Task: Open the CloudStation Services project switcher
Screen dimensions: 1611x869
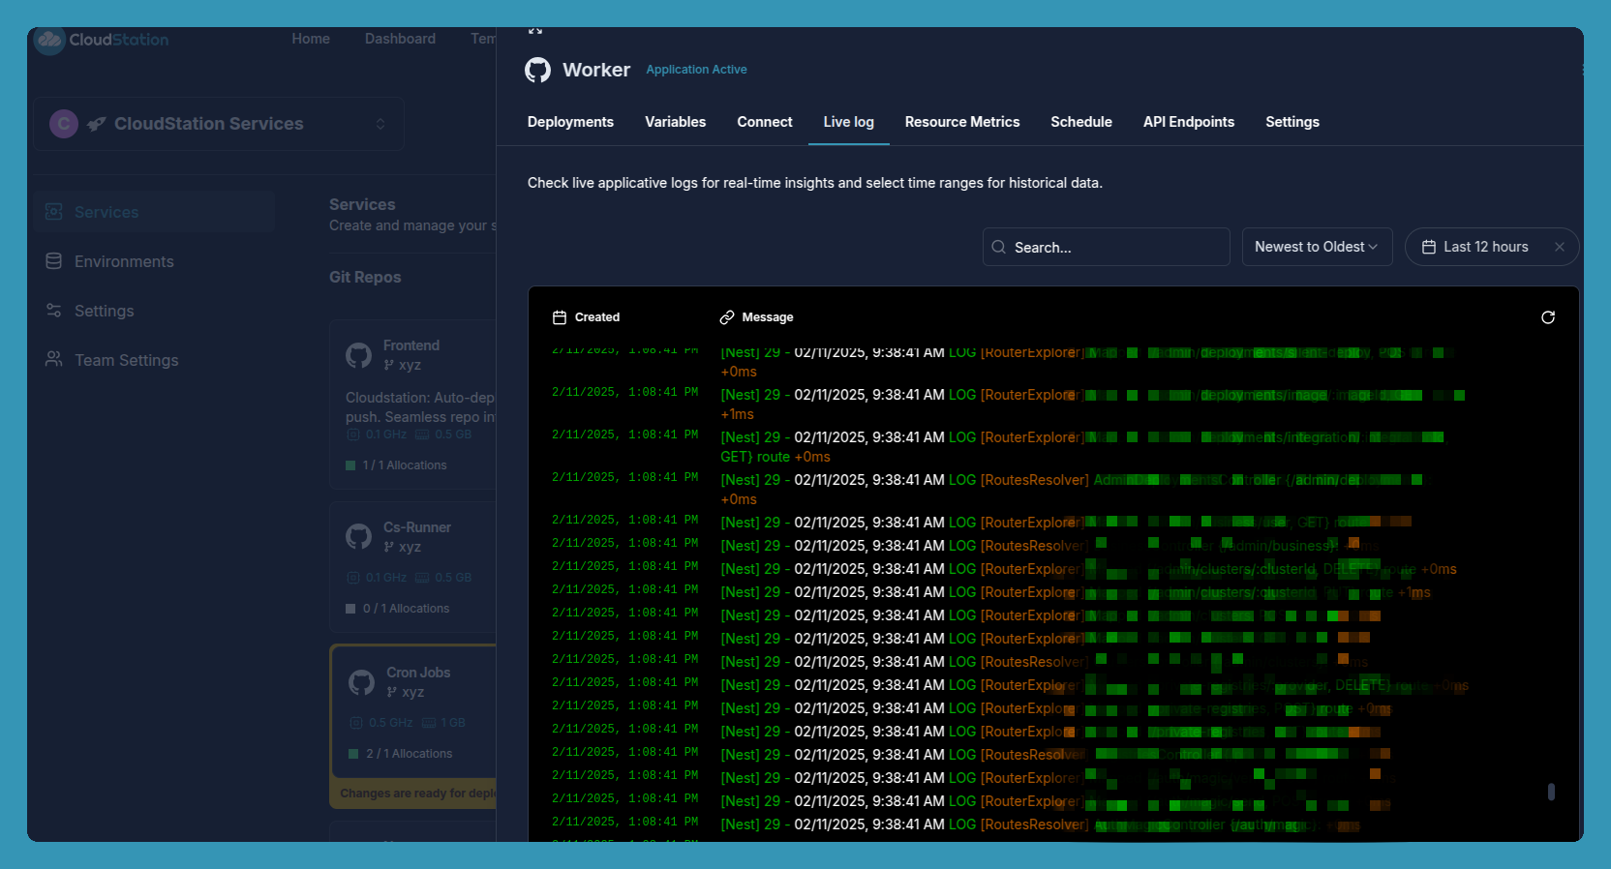Action: click(219, 124)
